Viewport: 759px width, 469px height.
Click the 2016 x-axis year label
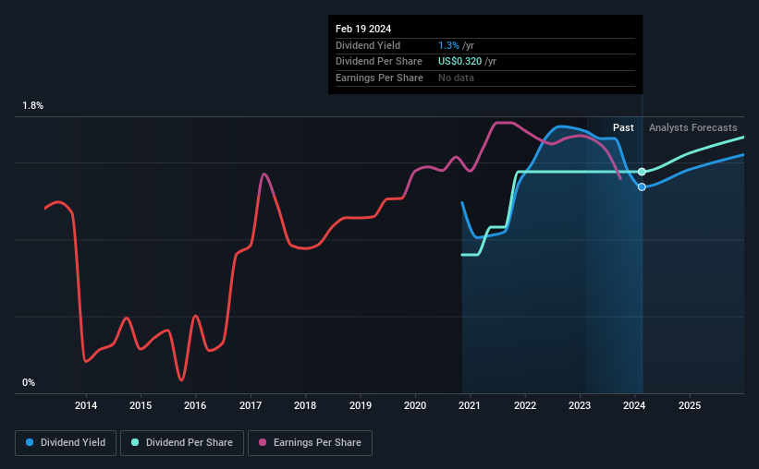195,405
